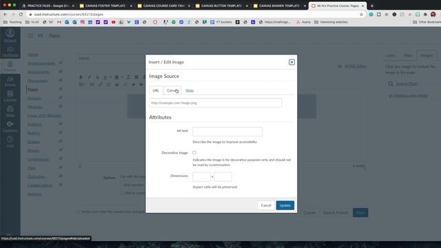Reload the current browser page
Screen dimensions: 441x248
point(21,14)
